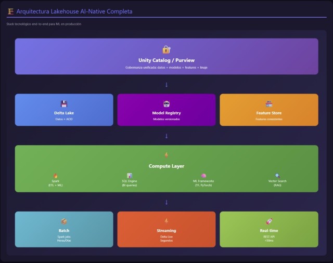Click the building icon beside the page title
Screen dimensions: 333x263
click(x=10, y=11)
